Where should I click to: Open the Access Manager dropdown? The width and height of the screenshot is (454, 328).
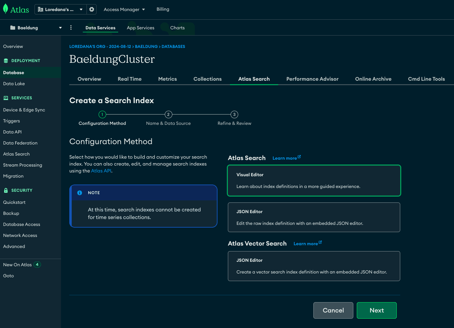pos(124,9)
